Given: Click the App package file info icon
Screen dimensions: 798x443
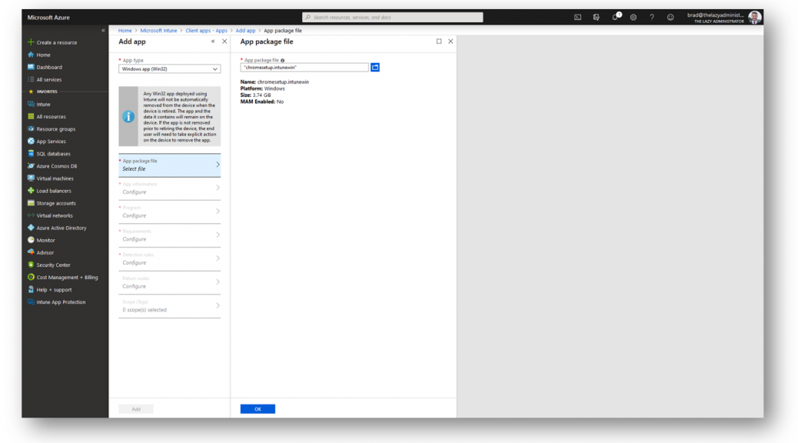Looking at the screenshot, I should pyautogui.click(x=282, y=60).
